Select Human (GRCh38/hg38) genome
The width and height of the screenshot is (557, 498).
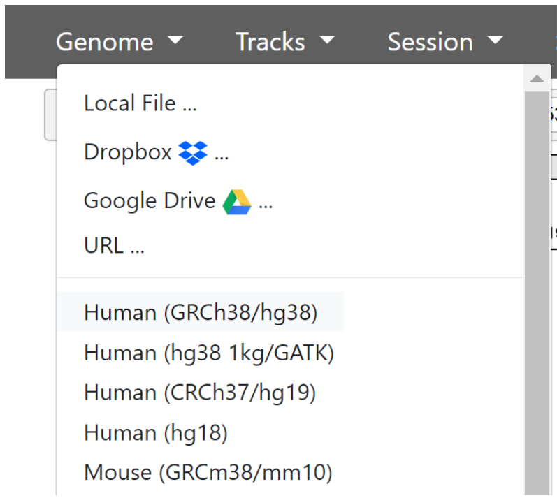[x=201, y=312]
